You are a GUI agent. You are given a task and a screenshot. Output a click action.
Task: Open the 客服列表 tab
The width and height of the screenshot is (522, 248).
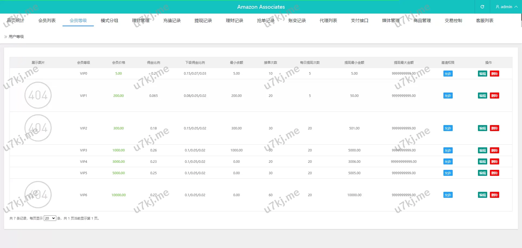coord(484,21)
